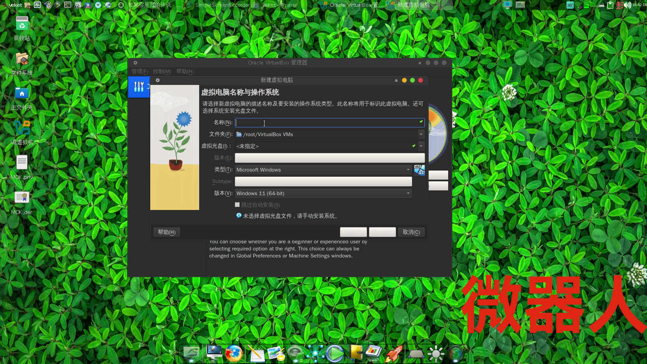
Task: Click the clipboard tray icon
Action: [x=610, y=5]
